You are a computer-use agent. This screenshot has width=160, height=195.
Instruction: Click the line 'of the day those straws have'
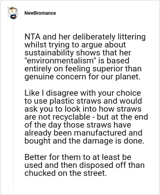click(x=78, y=125)
